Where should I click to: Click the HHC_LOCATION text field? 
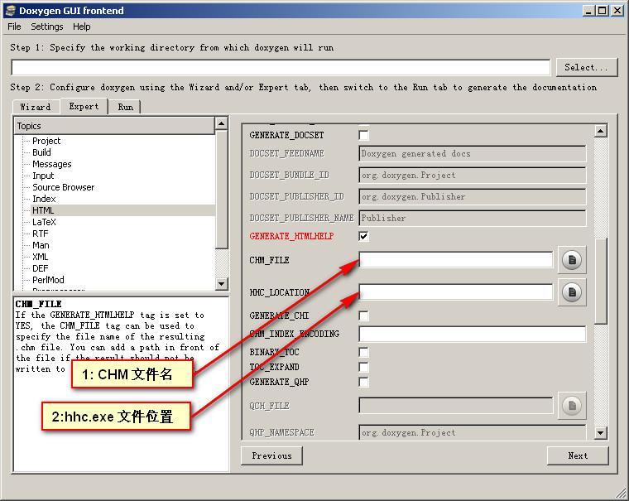coord(456,292)
